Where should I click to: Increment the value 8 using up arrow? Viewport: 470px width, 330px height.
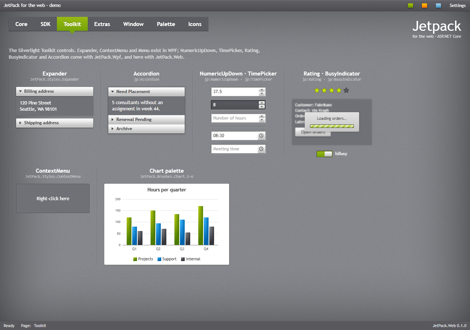[x=262, y=103]
